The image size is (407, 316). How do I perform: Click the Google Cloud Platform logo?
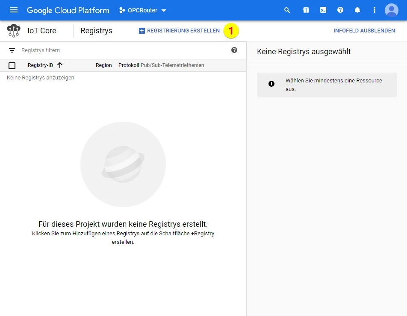68,10
